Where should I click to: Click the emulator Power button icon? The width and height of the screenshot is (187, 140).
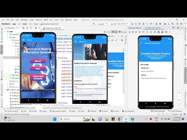(130, 32)
